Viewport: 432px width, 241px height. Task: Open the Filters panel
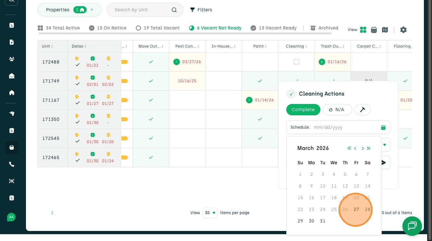[201, 10]
